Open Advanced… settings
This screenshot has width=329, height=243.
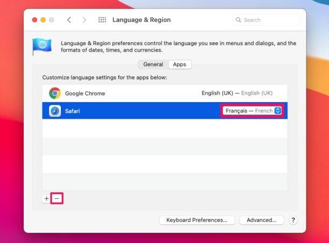point(262,220)
